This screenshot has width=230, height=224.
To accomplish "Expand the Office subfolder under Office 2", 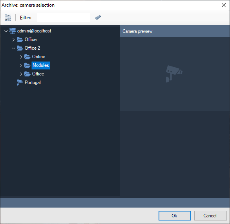I will [x=21, y=74].
